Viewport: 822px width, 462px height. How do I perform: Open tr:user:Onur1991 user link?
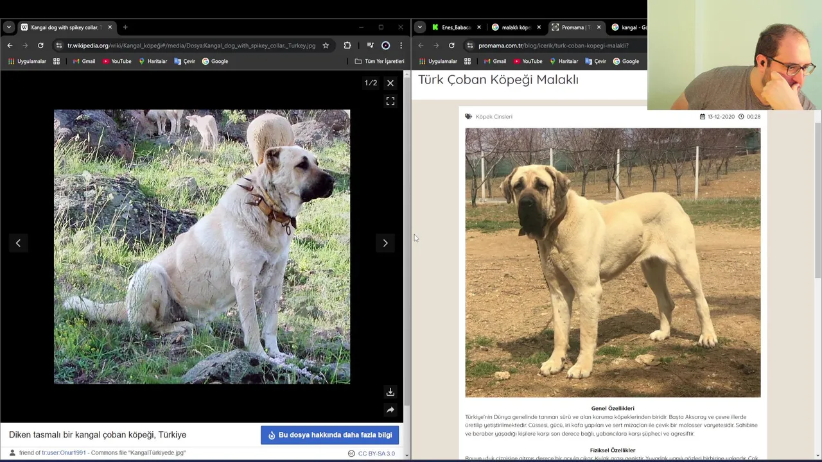64,452
